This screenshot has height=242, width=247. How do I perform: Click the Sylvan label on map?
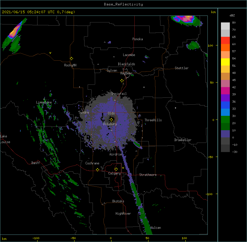112,70
